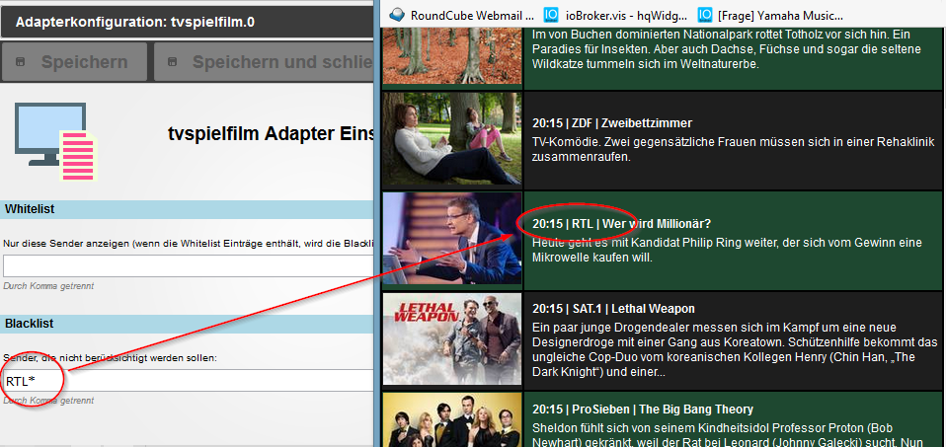Select '20:15 | ProSieben | The Big Bang Theory' title
Viewport: 946px width, 447px height.
click(643, 410)
